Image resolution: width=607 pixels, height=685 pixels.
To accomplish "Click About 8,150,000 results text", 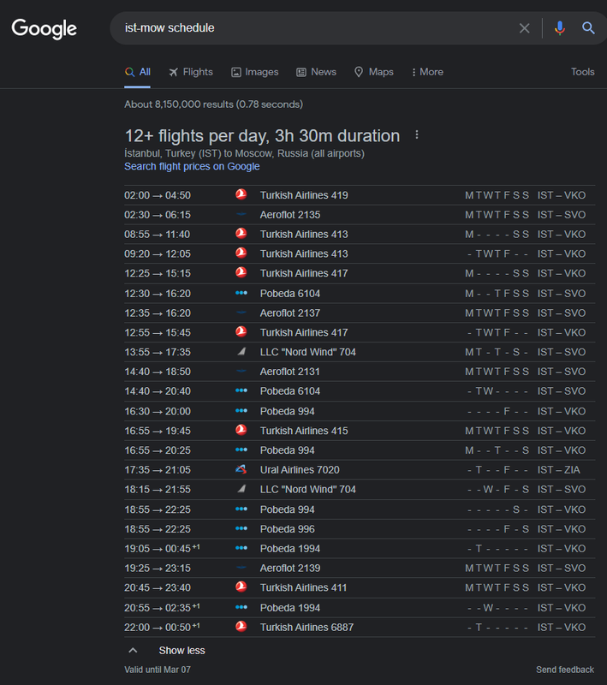I will [213, 104].
